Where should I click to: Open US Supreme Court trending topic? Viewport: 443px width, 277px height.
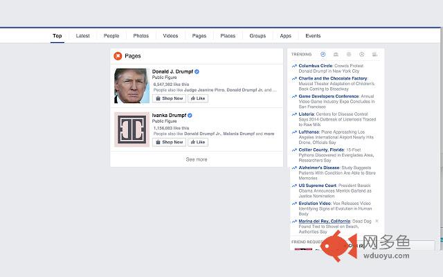(x=317, y=186)
